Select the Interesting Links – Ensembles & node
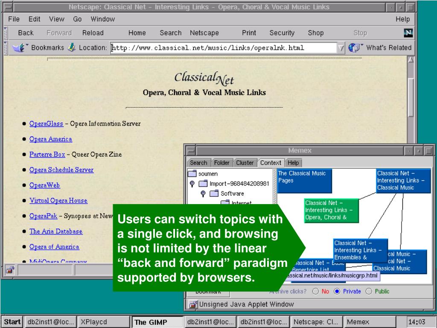Viewport: 437px width, 328px height. [360, 250]
